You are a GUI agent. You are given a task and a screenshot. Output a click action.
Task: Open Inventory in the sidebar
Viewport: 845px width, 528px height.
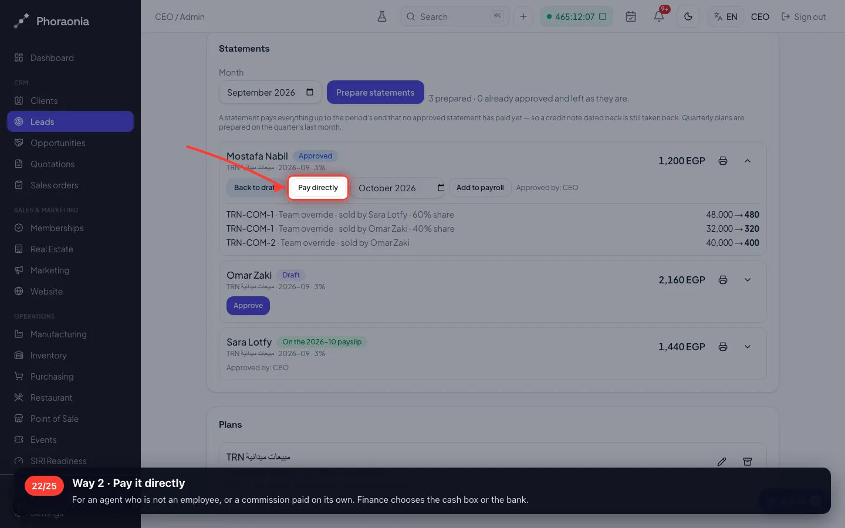[x=70, y=355]
